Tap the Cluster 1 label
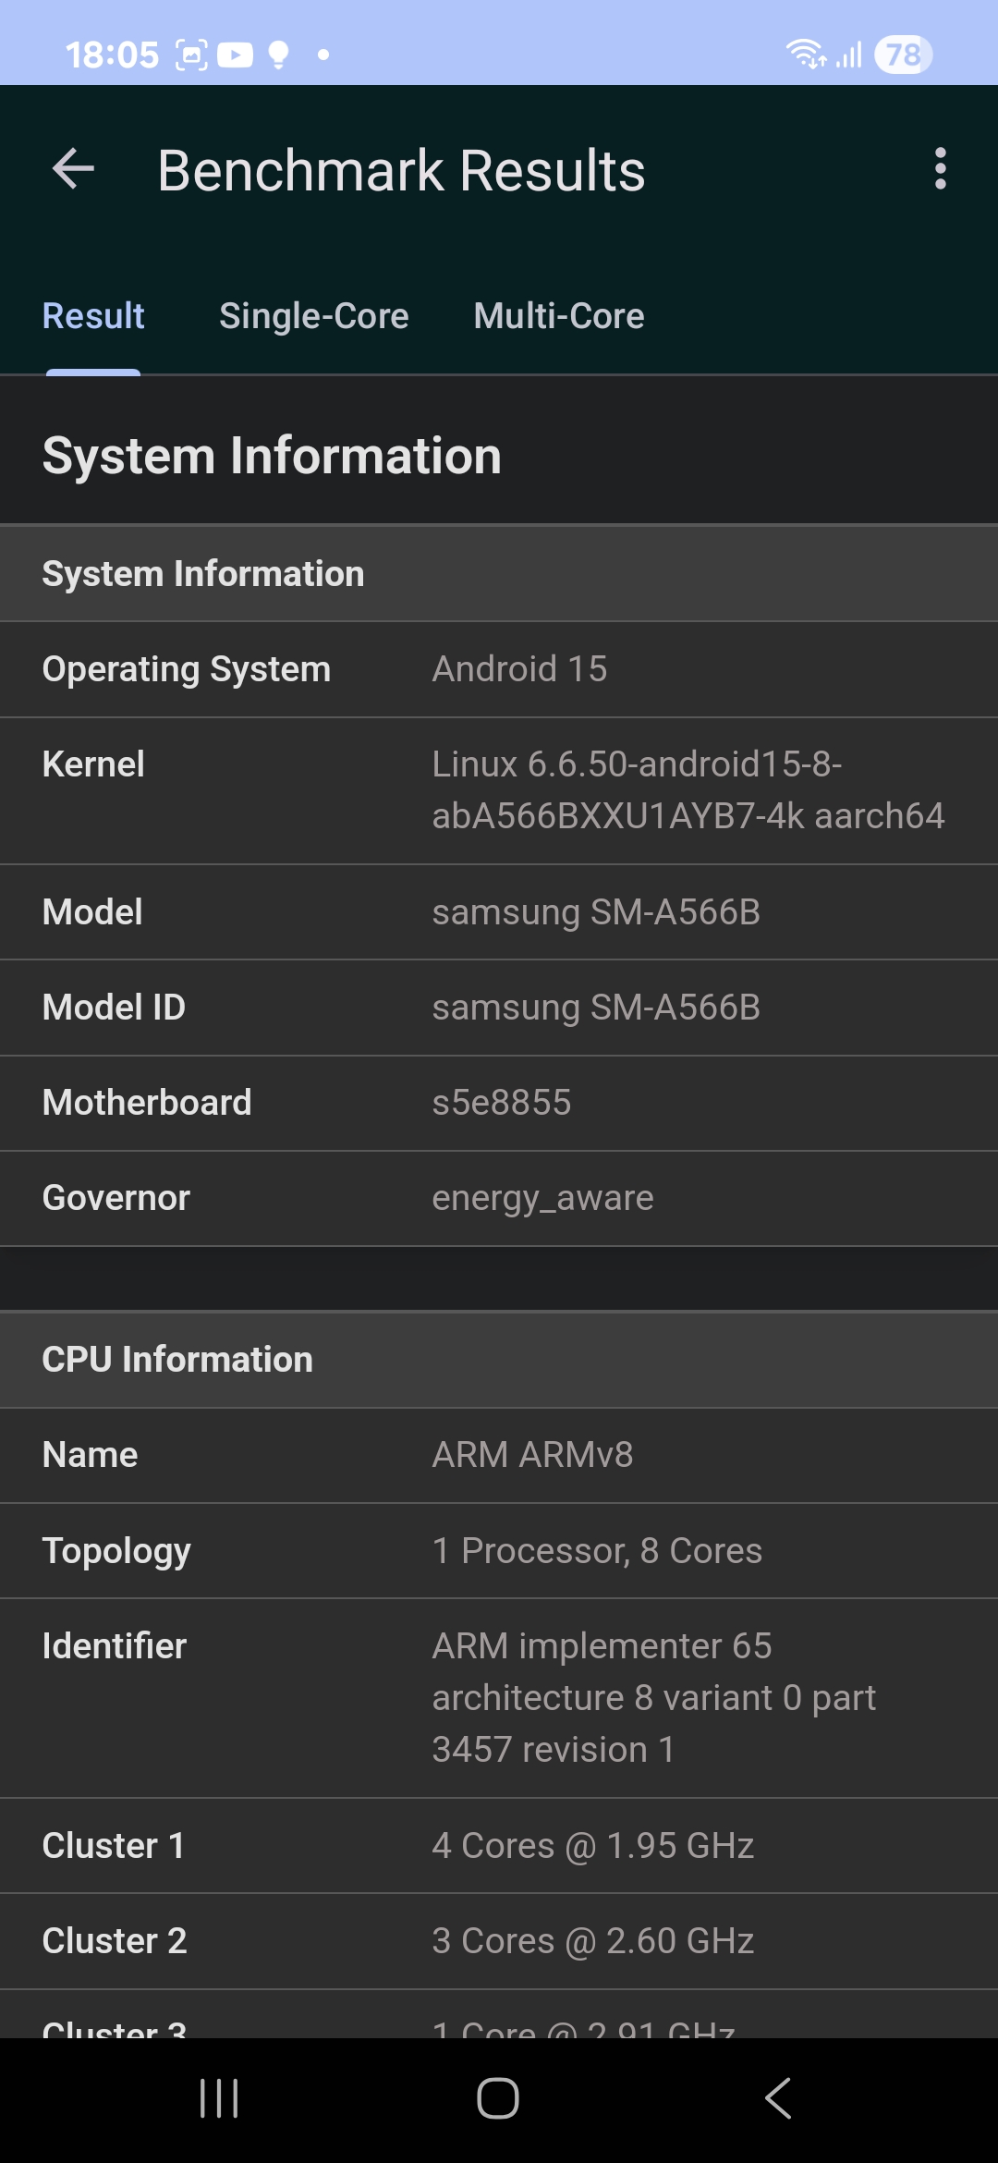 pos(114,1846)
